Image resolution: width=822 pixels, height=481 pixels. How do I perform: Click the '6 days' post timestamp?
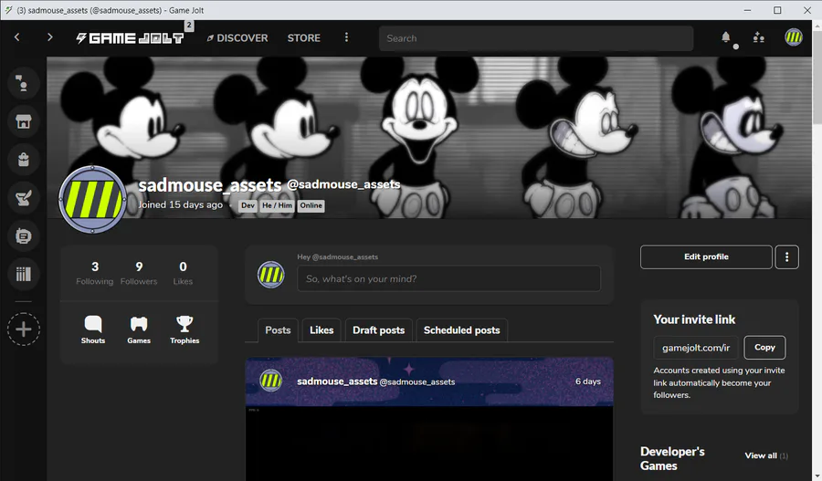(587, 382)
